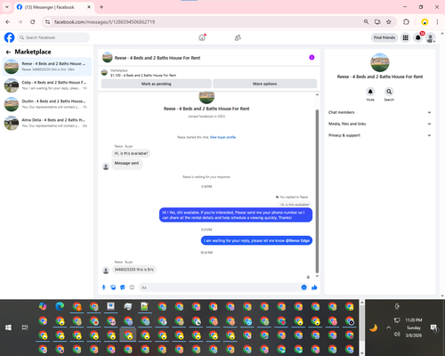This screenshot has height=356, width=445.
Task: Click the Mute bell icon
Action: click(x=370, y=92)
